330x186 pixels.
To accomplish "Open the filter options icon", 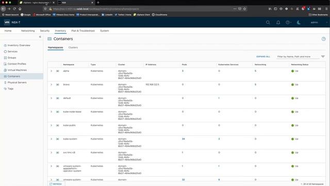I will coord(323,56).
